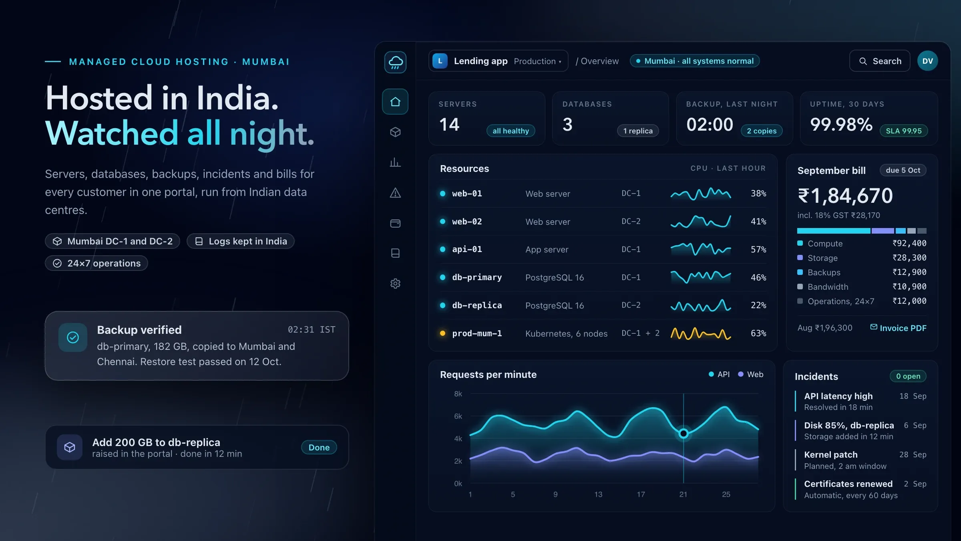
Task: Open the cloud logo icon in sidebar
Action: [x=395, y=62]
